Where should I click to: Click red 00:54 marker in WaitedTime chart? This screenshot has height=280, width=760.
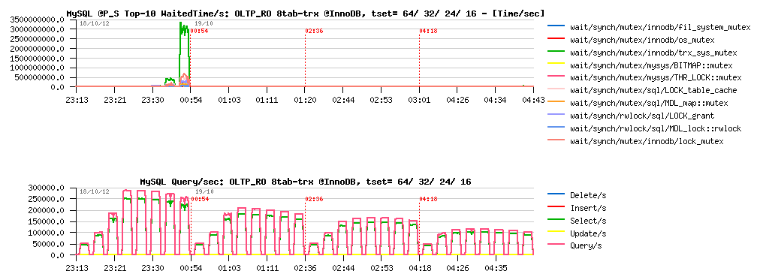pyautogui.click(x=199, y=31)
